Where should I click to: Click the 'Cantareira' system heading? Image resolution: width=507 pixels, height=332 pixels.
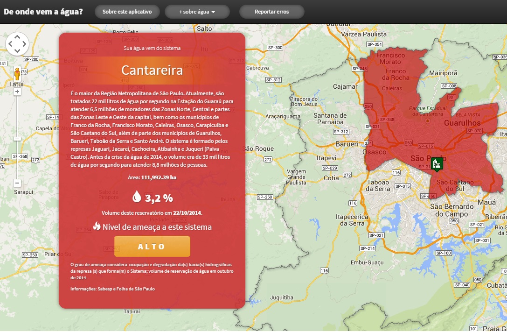pos(152,70)
